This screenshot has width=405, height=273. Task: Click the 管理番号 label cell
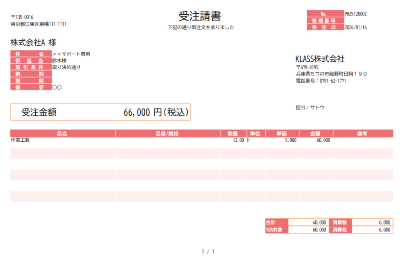tap(325, 21)
